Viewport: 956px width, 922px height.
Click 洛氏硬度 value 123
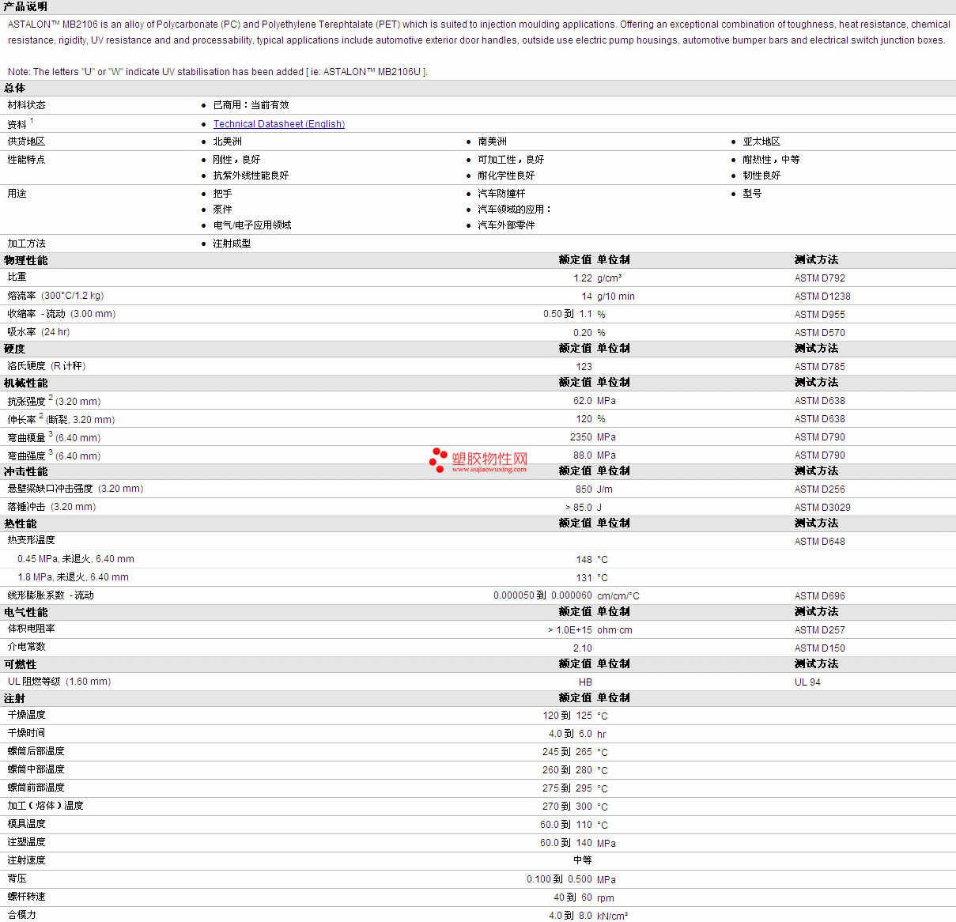coord(584,367)
